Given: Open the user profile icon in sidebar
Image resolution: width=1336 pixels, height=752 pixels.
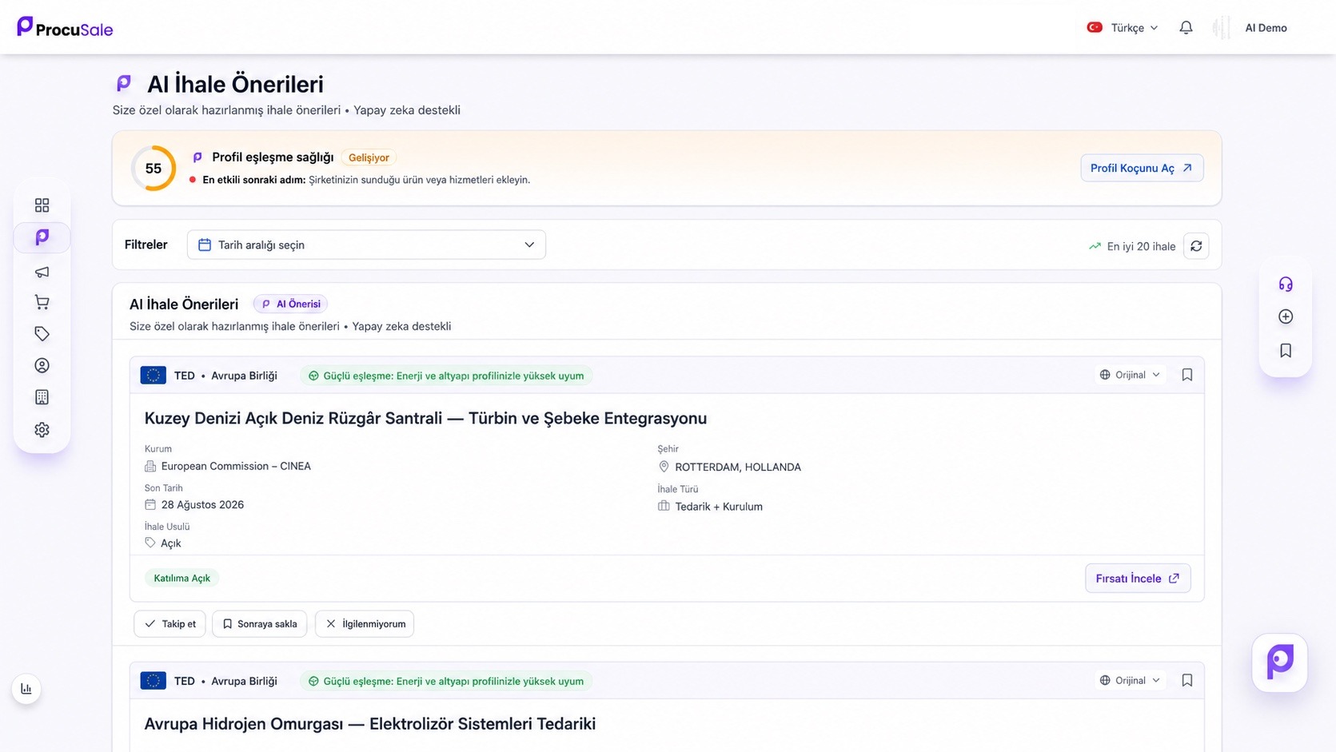Looking at the screenshot, I should tap(42, 365).
